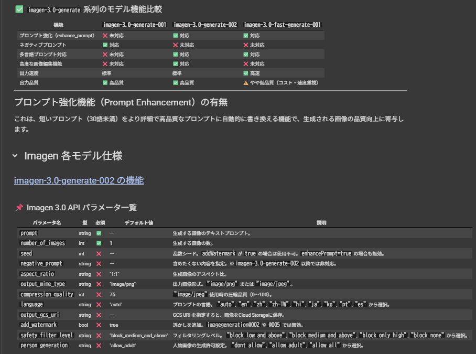Select the person_generation parameter name

pos(44,345)
